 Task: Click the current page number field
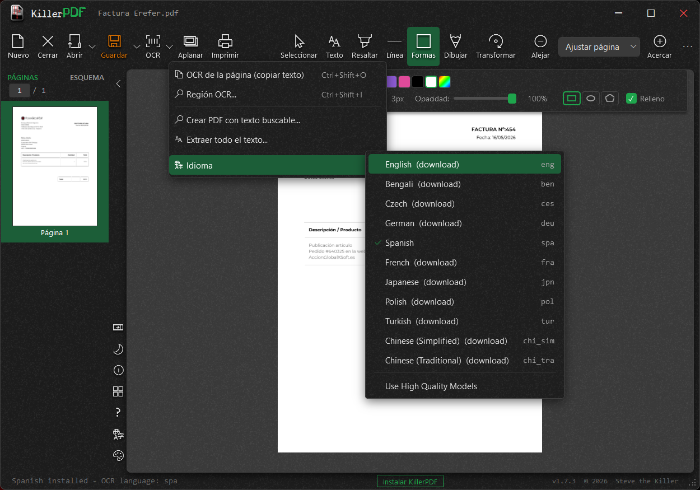click(20, 90)
